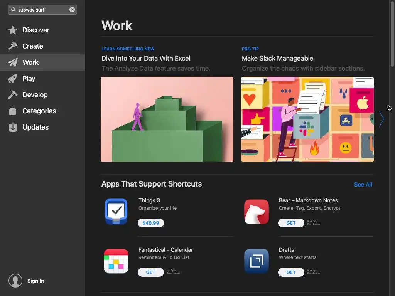Click "Create, Tag, Export, Encrypt" subtitle

309,208
